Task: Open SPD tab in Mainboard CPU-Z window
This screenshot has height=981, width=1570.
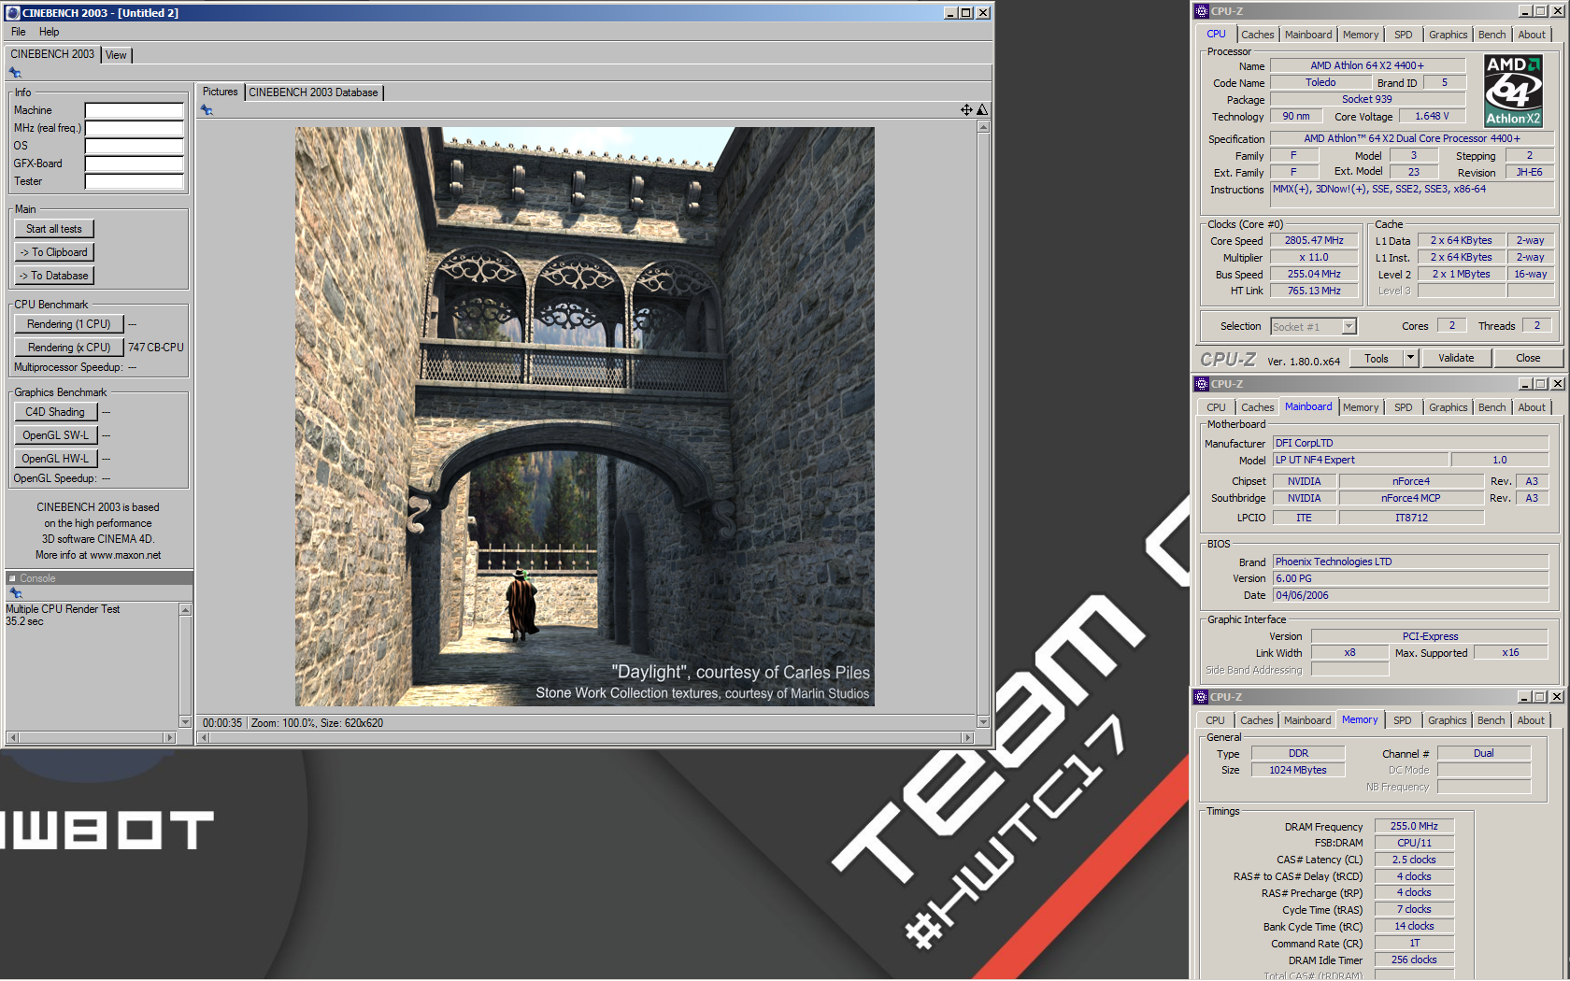Action: coord(1403,407)
